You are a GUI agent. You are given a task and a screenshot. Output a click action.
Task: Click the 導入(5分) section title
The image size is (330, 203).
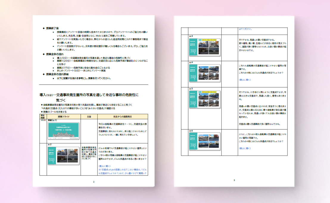point(89,95)
